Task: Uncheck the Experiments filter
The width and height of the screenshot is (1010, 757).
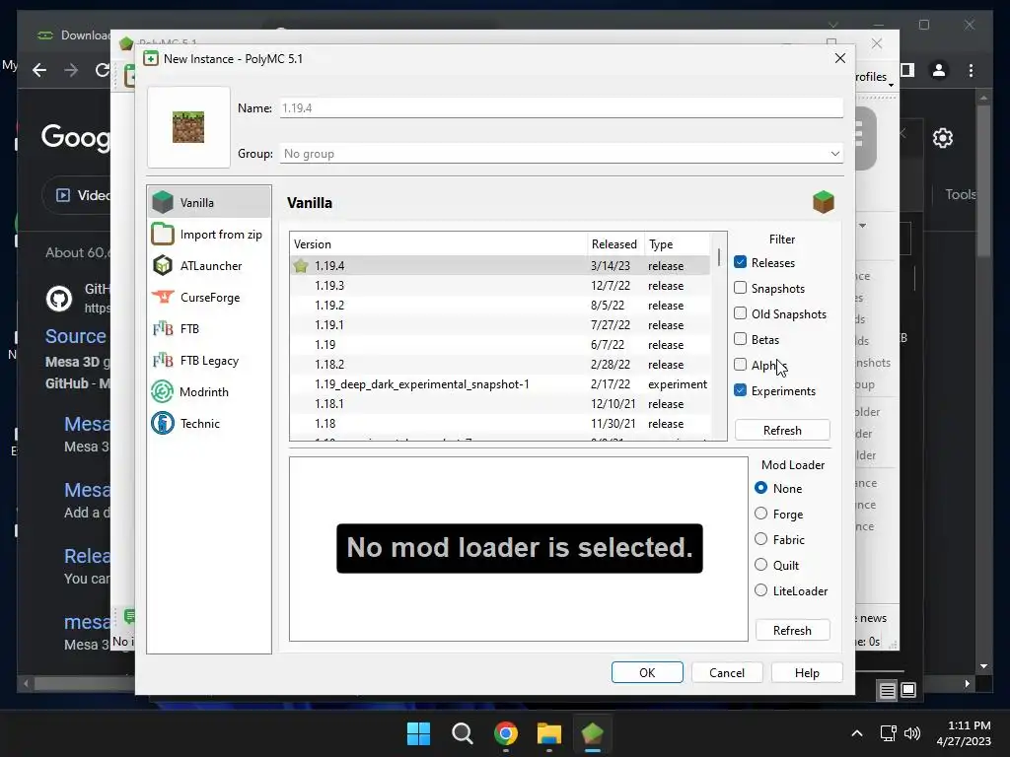Action: pos(740,390)
